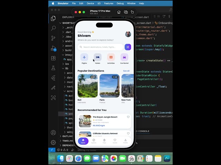Screen dimensions: 221x165
Task: Pause debugging in the debug toolbar
Action: (x=158, y=16)
